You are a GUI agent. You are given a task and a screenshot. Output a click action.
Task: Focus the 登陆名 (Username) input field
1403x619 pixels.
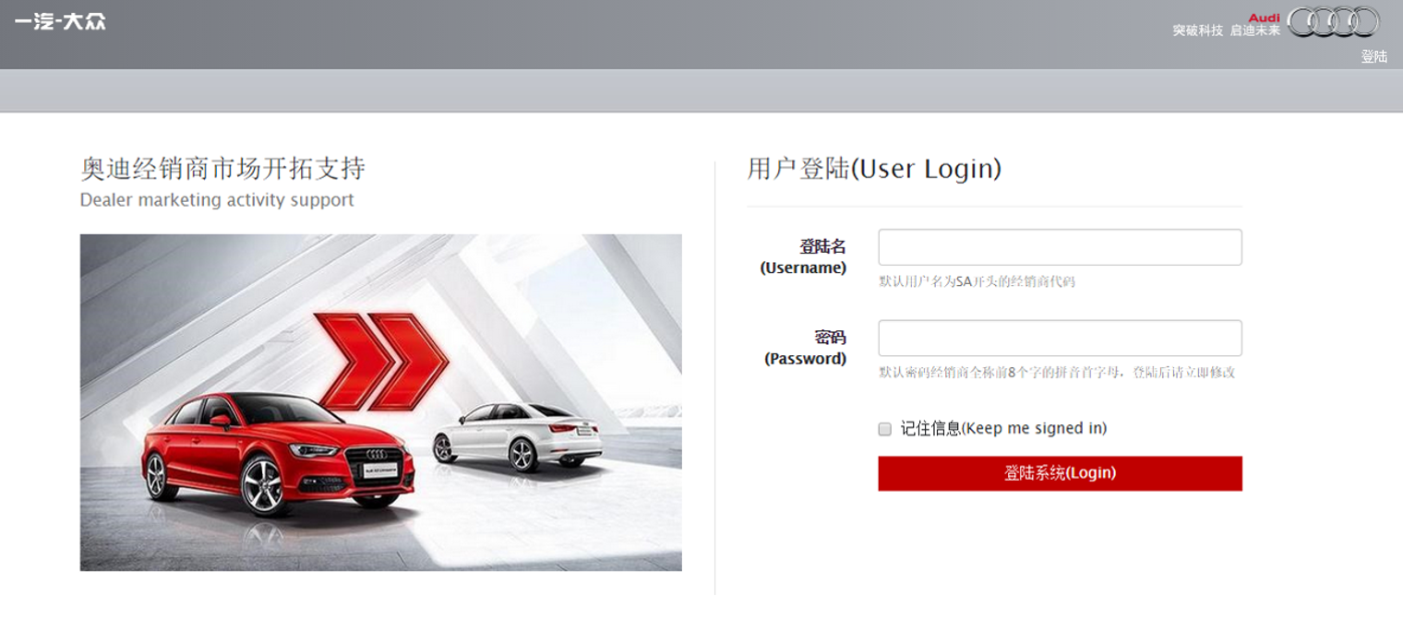(x=1060, y=247)
